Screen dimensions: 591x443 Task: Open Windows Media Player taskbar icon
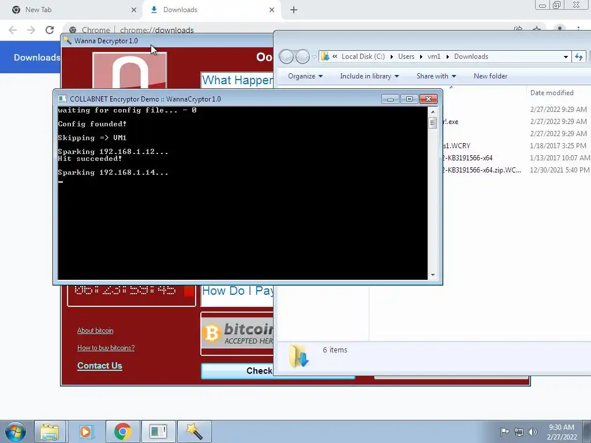(85, 431)
